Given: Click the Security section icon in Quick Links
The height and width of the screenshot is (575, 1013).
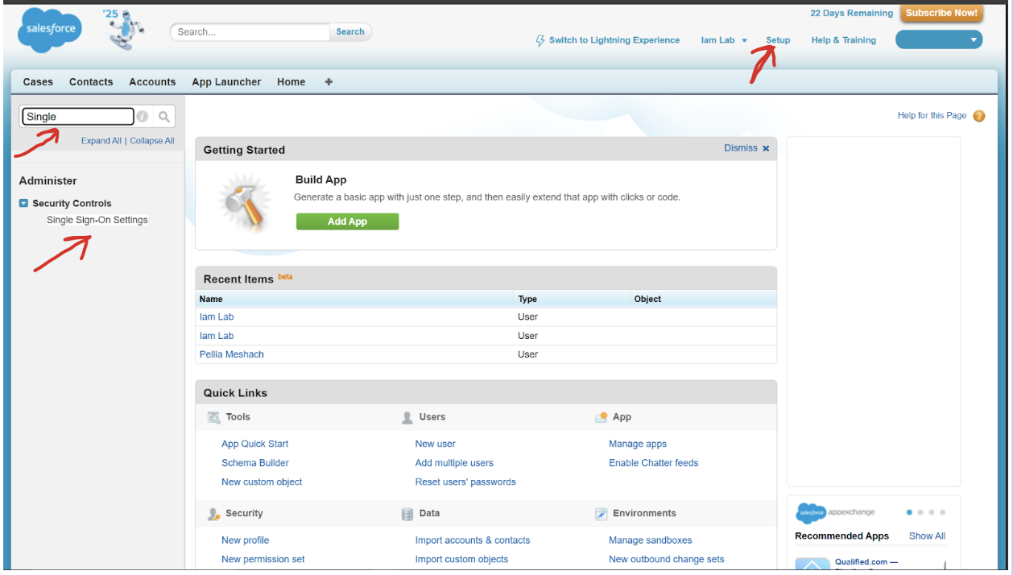Looking at the screenshot, I should (213, 514).
